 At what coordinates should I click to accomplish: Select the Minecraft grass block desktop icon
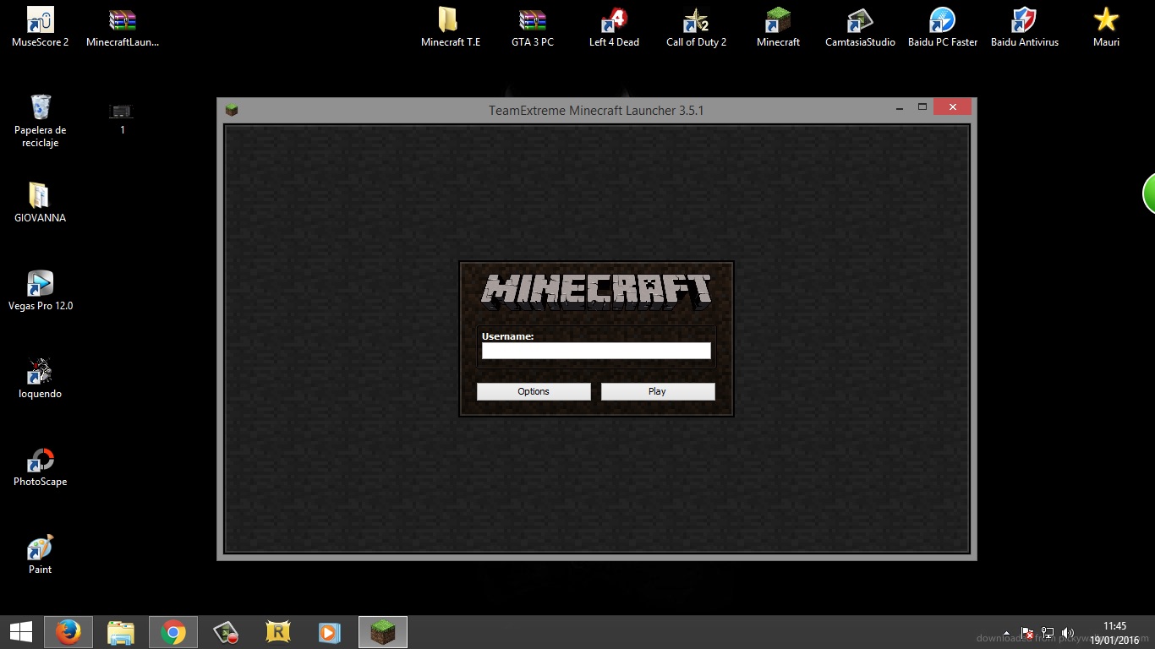778,26
